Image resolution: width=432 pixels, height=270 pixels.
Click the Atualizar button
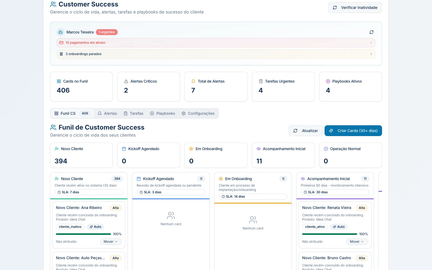(x=305, y=131)
